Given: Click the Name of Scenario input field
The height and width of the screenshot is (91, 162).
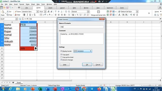Looking at the screenshot, I should coord(82,27).
